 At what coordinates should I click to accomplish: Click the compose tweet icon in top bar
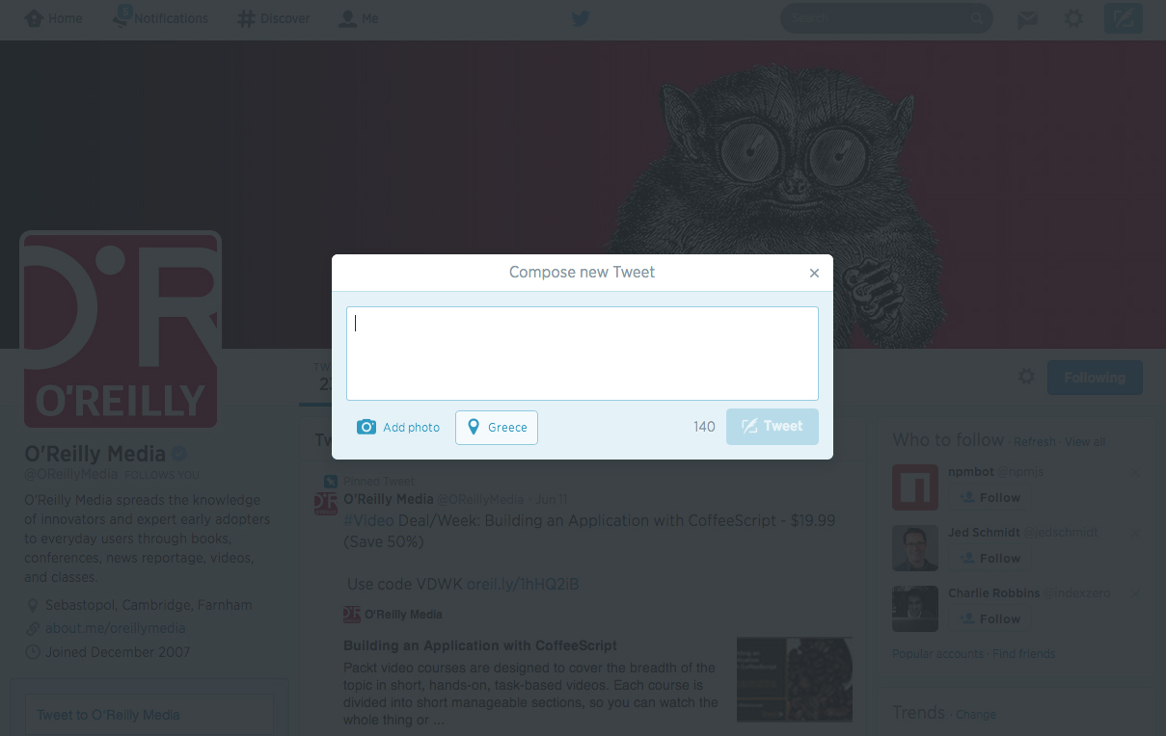[1123, 19]
